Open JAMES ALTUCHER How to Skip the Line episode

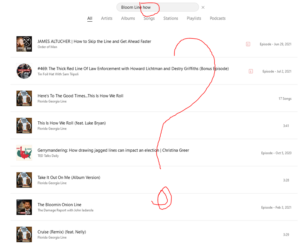point(94,41)
